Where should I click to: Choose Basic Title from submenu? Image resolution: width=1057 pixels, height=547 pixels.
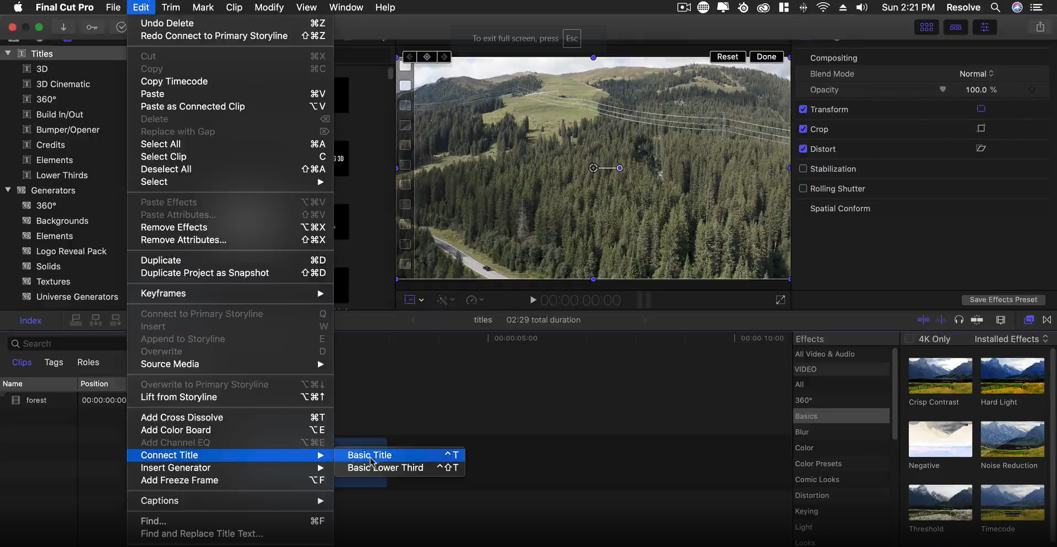(400, 455)
